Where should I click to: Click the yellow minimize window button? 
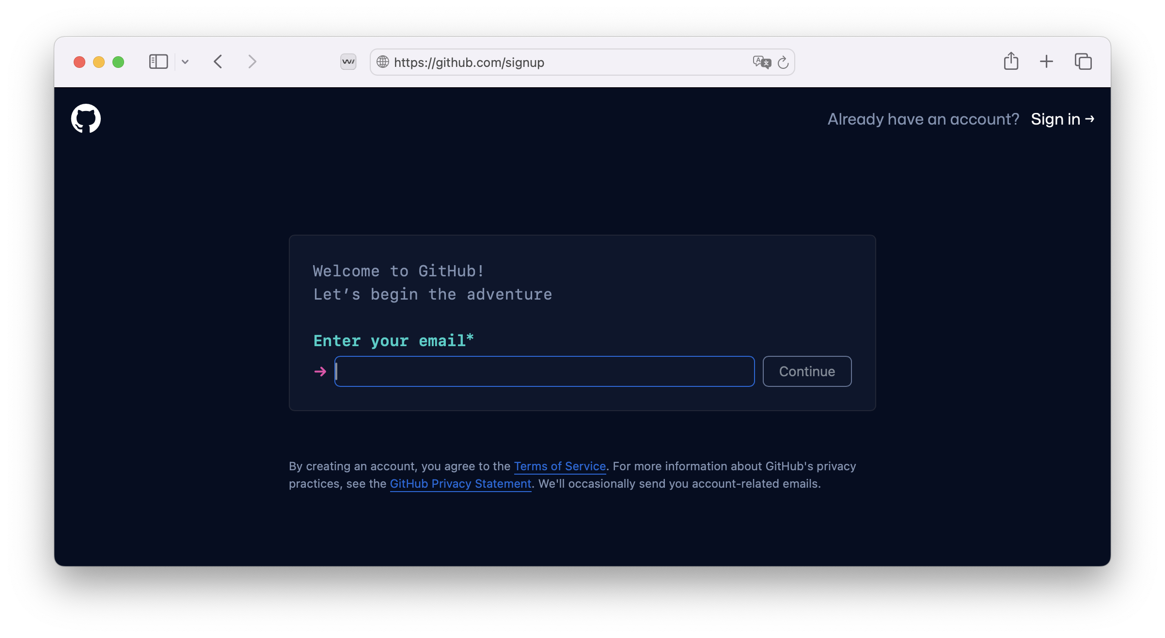[99, 62]
